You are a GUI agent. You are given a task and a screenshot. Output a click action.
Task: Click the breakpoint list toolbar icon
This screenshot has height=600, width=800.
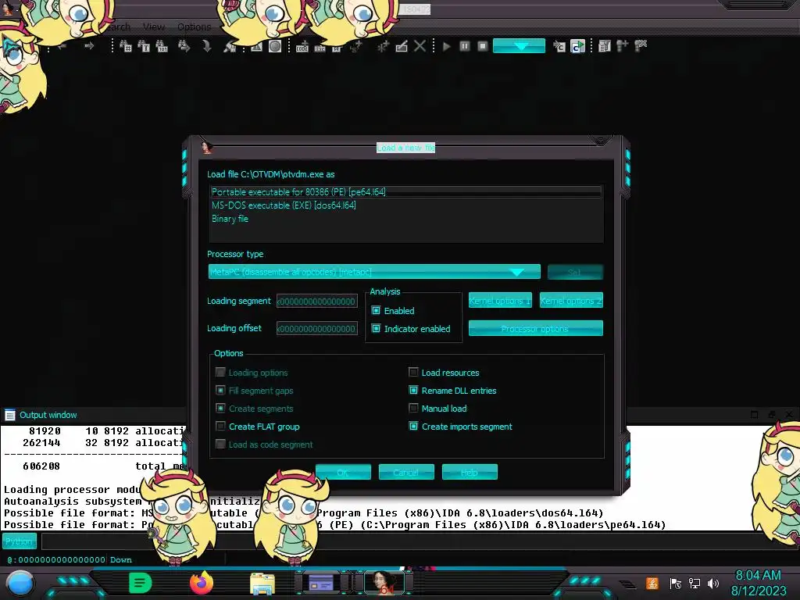(x=605, y=46)
